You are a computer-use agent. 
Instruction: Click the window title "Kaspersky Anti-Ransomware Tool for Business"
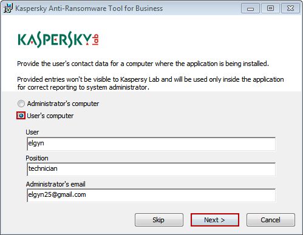point(89,8)
